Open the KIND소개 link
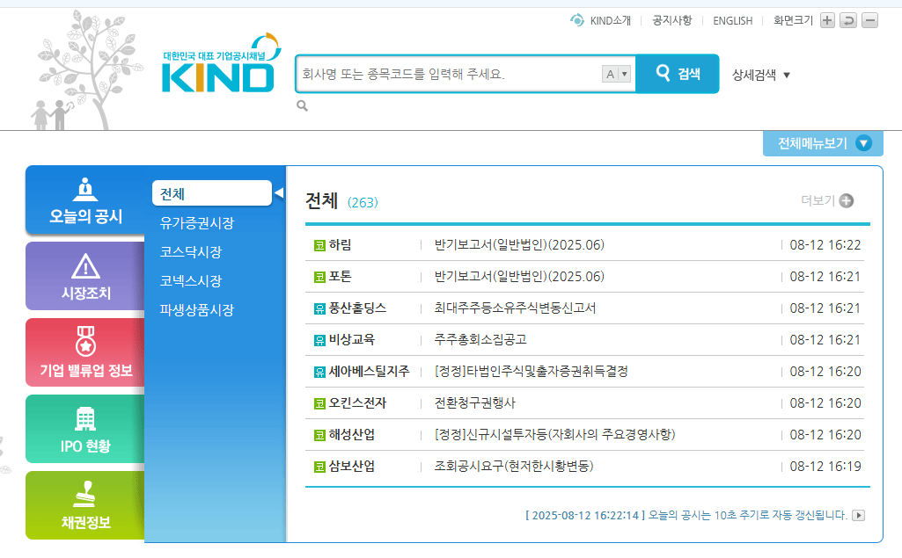 611,21
